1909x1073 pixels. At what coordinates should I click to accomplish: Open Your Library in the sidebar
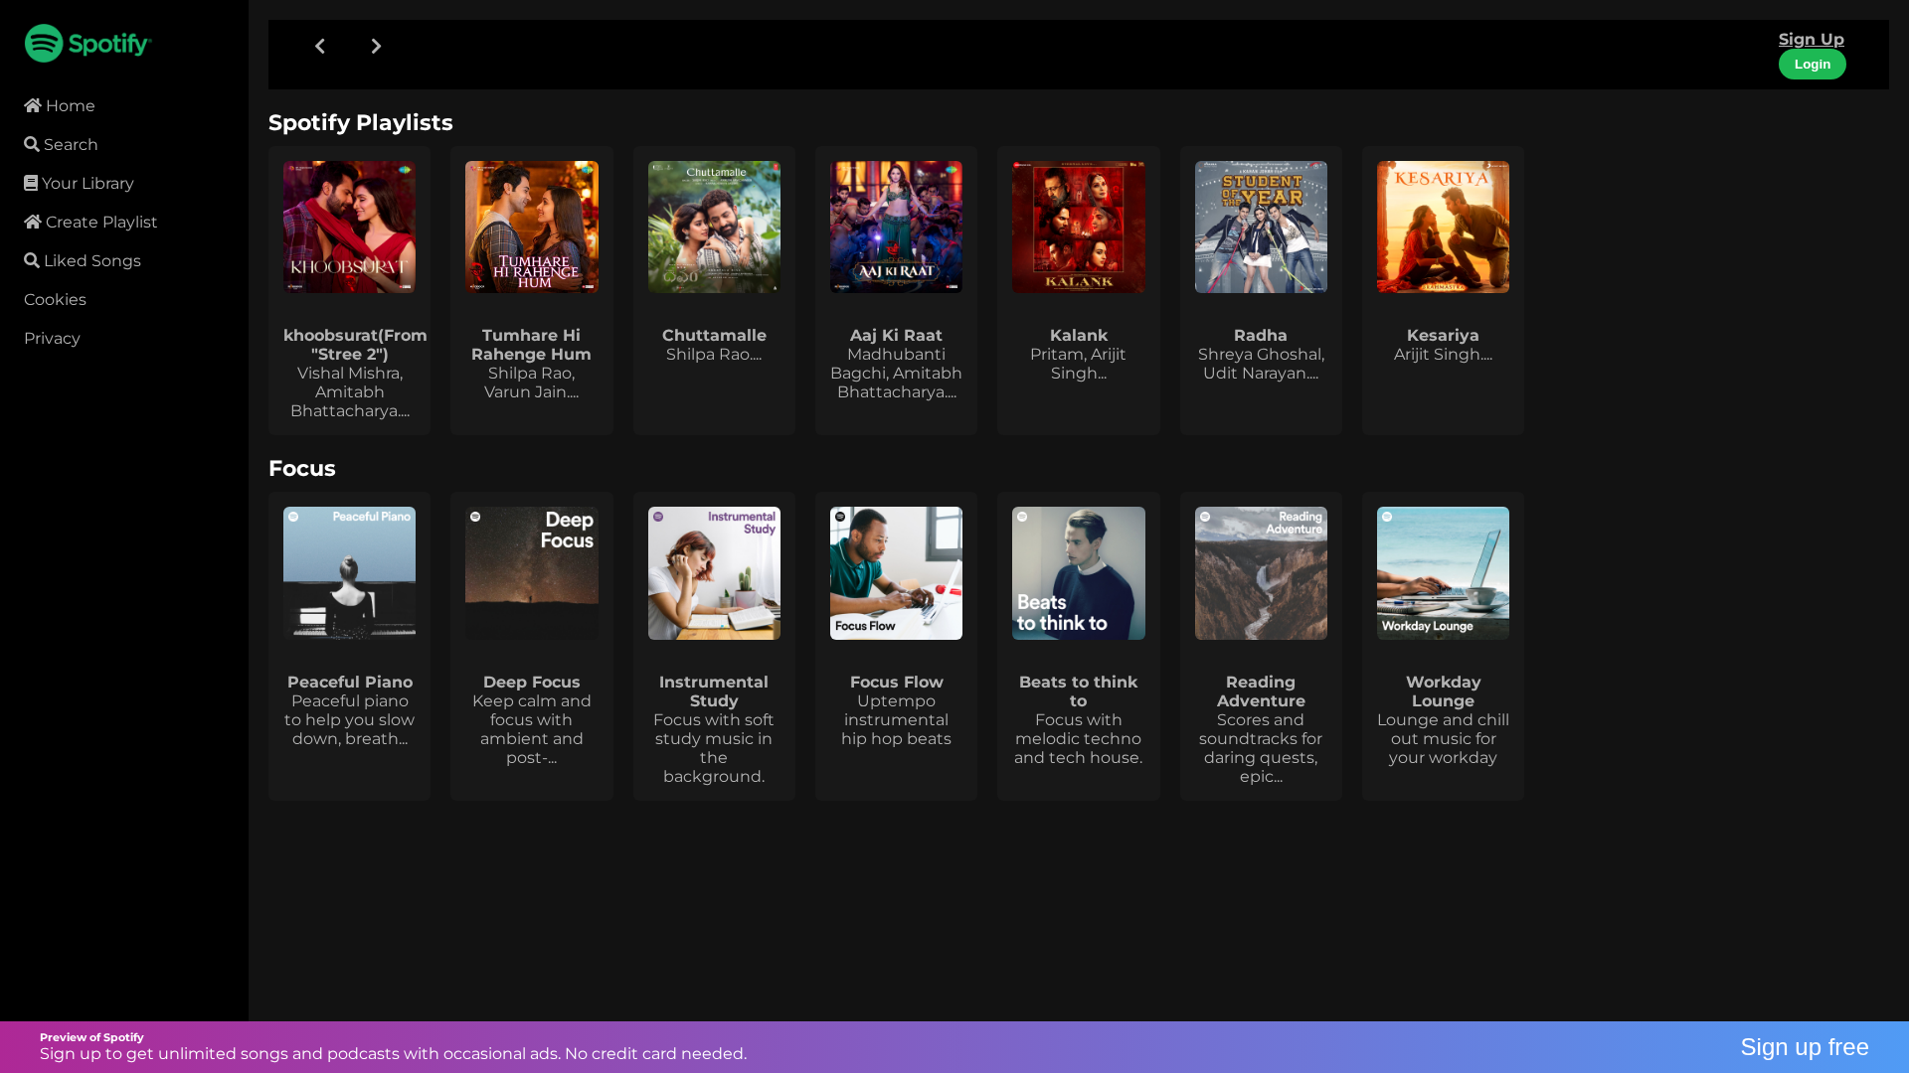click(79, 183)
